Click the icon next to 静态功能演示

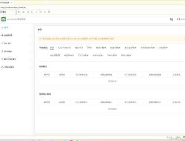pyautogui.click(x=2, y=59)
